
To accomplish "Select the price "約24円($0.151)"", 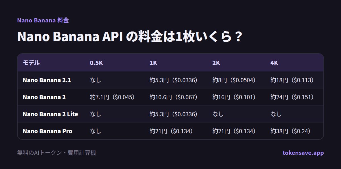I will 292,97.
